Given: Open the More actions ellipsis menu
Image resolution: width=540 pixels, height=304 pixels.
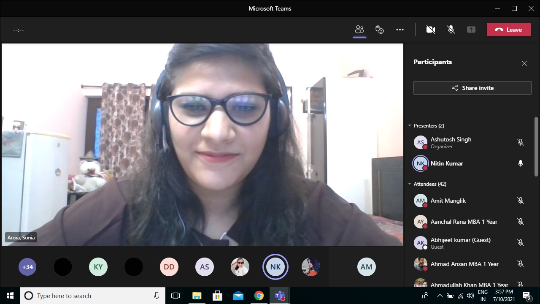Looking at the screenshot, I should 400,30.
